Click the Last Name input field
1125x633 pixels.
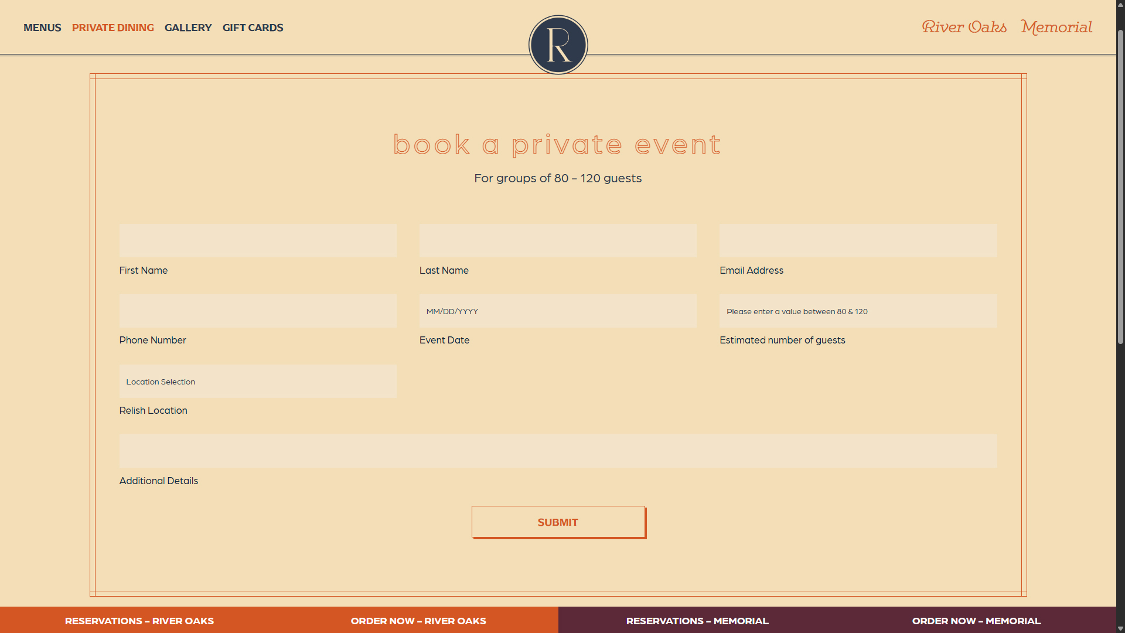[x=558, y=240]
